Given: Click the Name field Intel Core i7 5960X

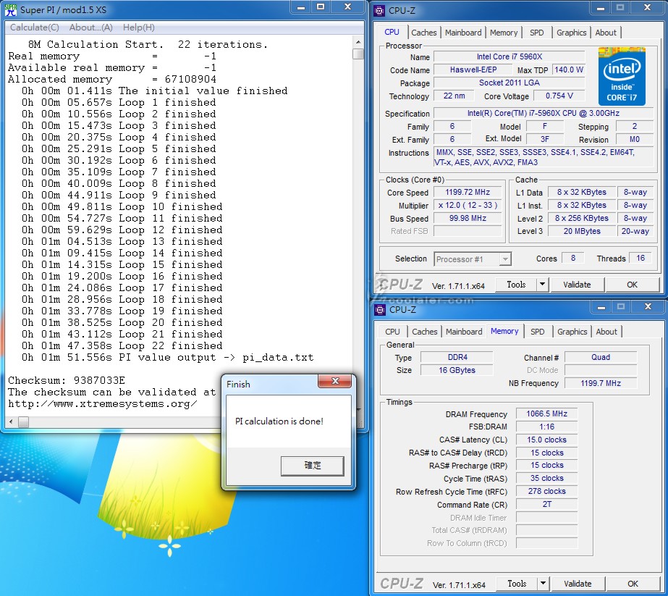Looking at the screenshot, I should pyautogui.click(x=509, y=56).
